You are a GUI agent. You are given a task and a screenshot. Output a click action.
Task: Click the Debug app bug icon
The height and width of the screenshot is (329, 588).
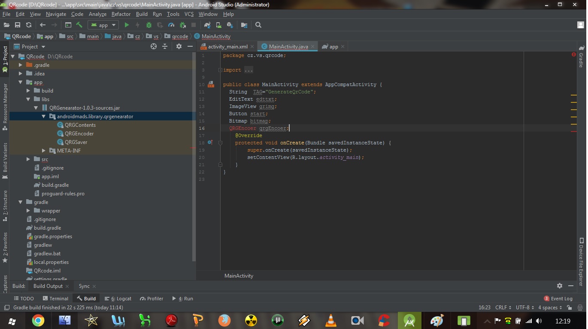[x=149, y=25]
